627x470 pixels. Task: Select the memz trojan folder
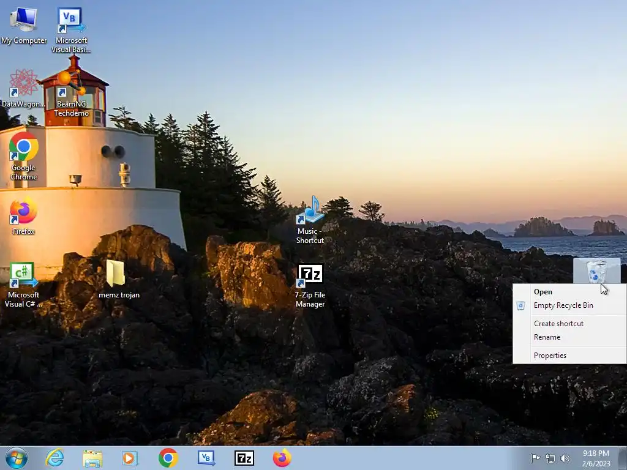point(119,280)
